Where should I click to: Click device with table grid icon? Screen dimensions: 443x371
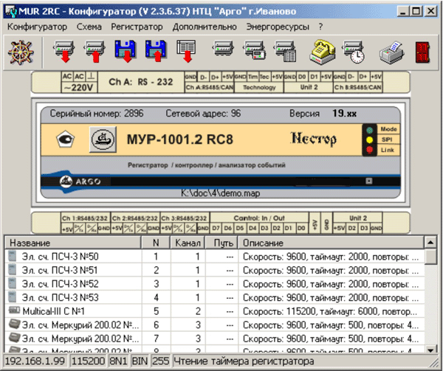click(x=285, y=52)
